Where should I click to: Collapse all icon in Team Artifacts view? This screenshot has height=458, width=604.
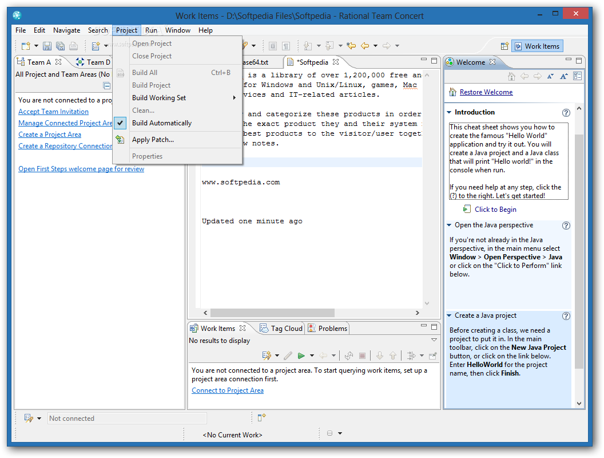[107, 85]
